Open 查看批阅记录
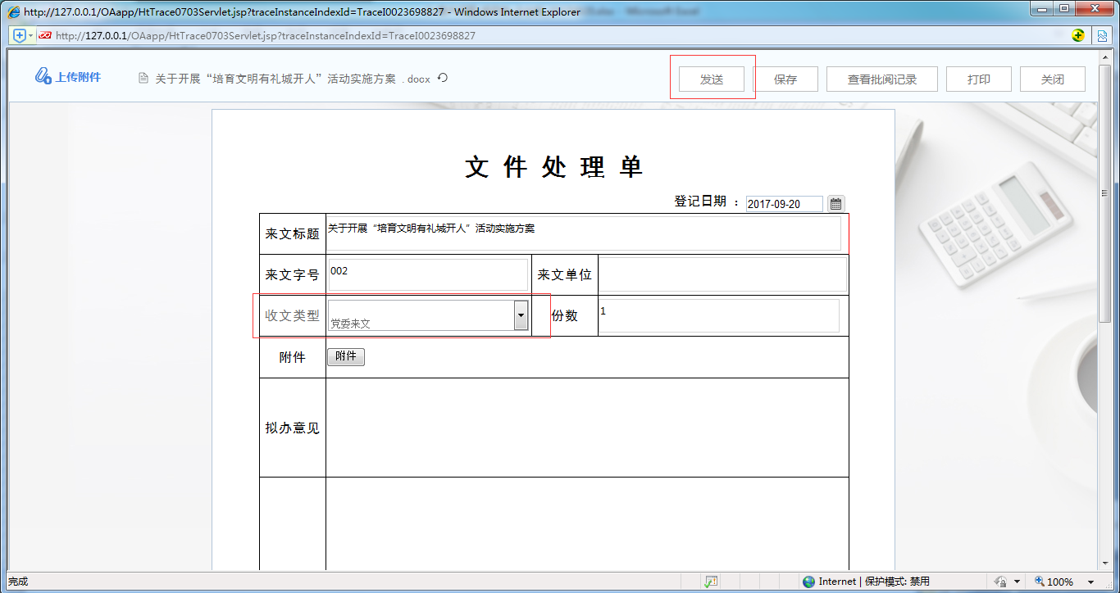 click(x=881, y=79)
